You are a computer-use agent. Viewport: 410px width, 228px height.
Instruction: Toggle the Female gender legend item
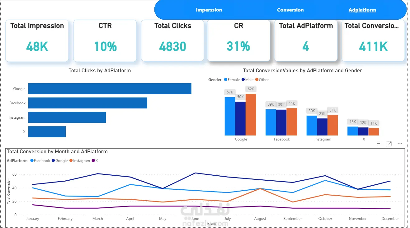[232, 80]
